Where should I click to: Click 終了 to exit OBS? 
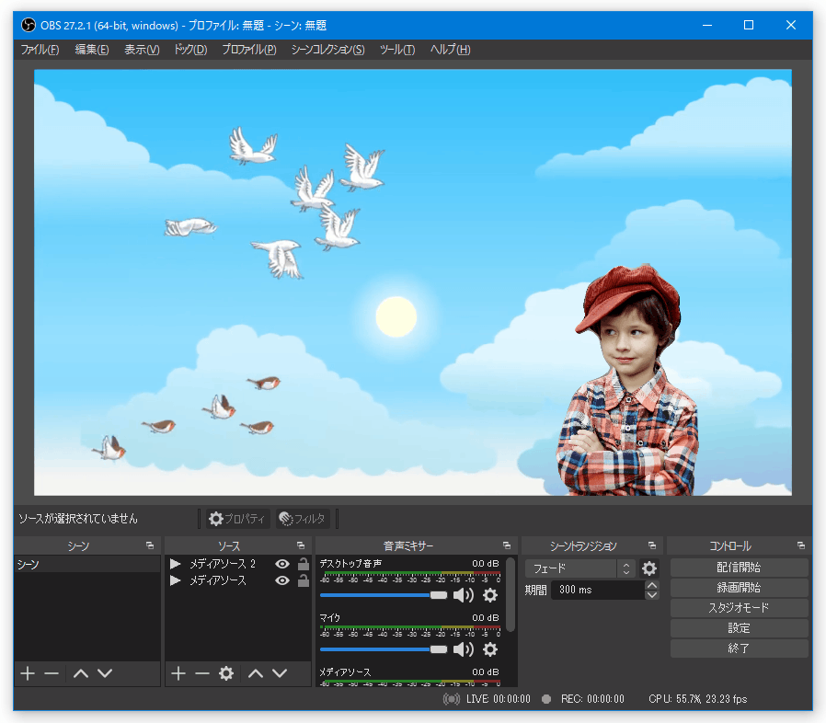[740, 648]
